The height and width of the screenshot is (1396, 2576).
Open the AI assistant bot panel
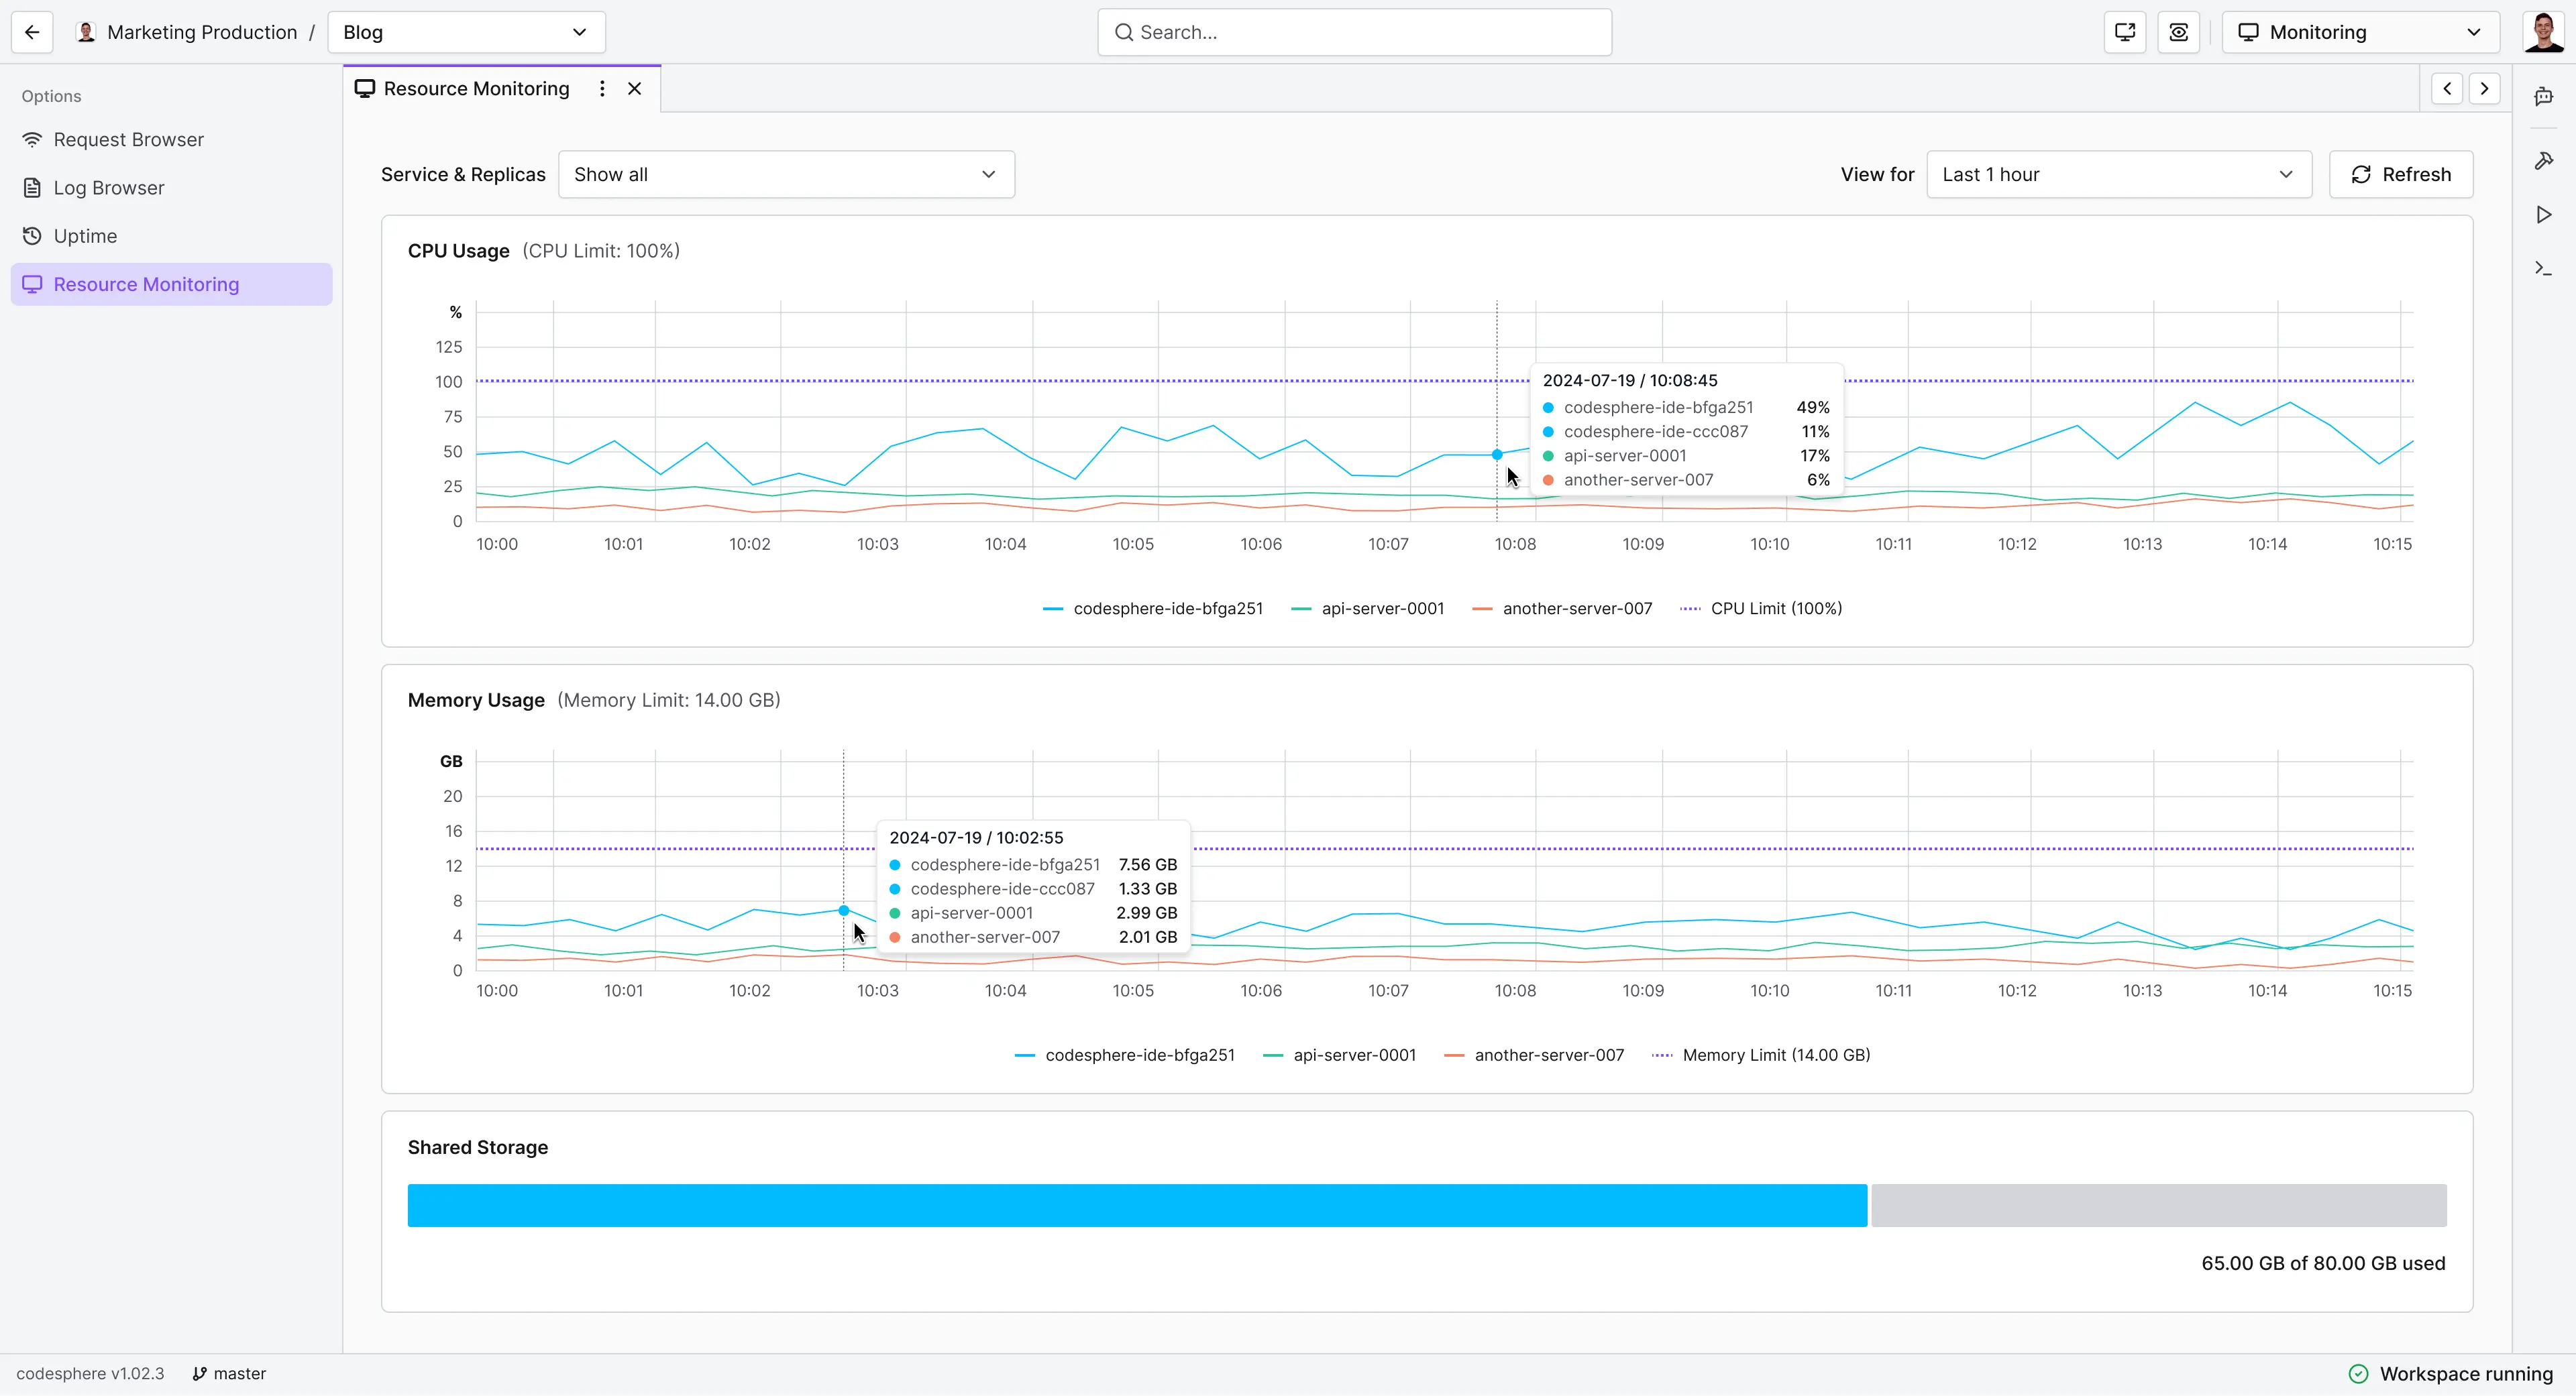point(2544,96)
